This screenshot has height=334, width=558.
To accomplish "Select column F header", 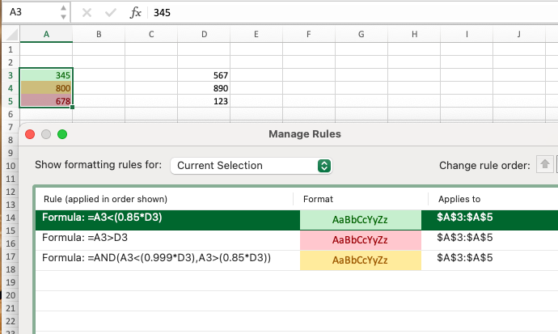I will coord(309,35).
